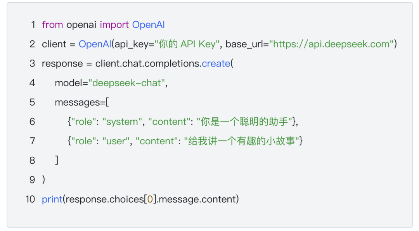Click the 'response' variable on line 3
419x231 pixels.
click(x=62, y=63)
